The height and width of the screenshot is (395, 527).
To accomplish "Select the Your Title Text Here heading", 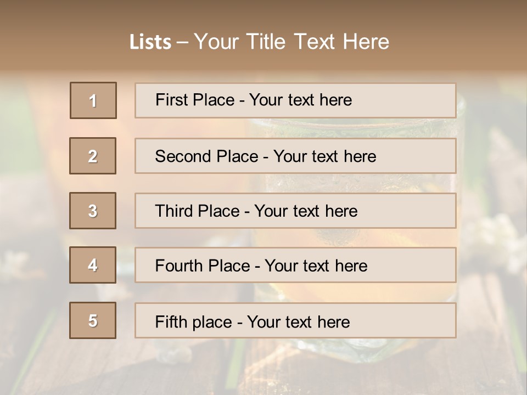I will [291, 42].
